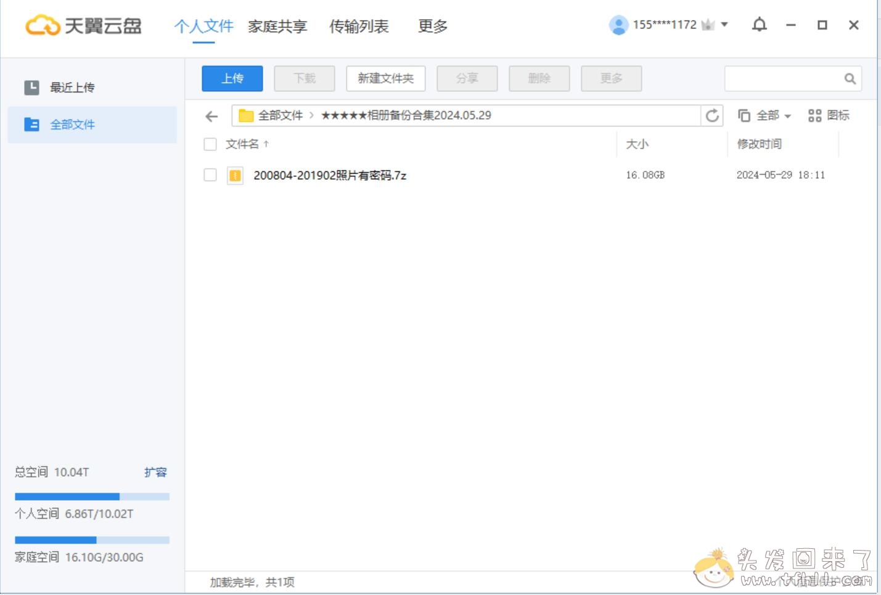The width and height of the screenshot is (881, 595).
Task: Open the 传输列表 tab
Action: pos(359,26)
